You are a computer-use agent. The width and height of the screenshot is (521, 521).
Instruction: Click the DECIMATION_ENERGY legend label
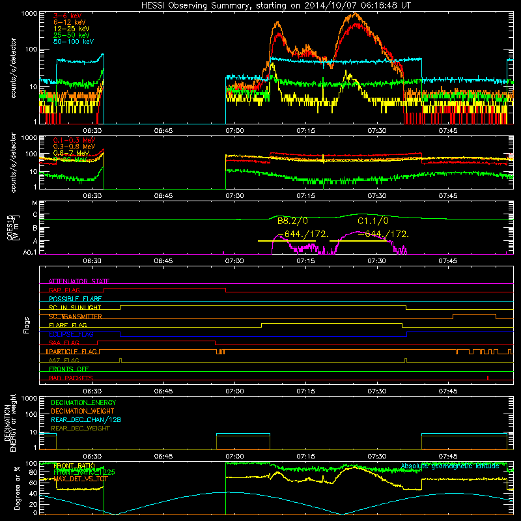click(83, 402)
